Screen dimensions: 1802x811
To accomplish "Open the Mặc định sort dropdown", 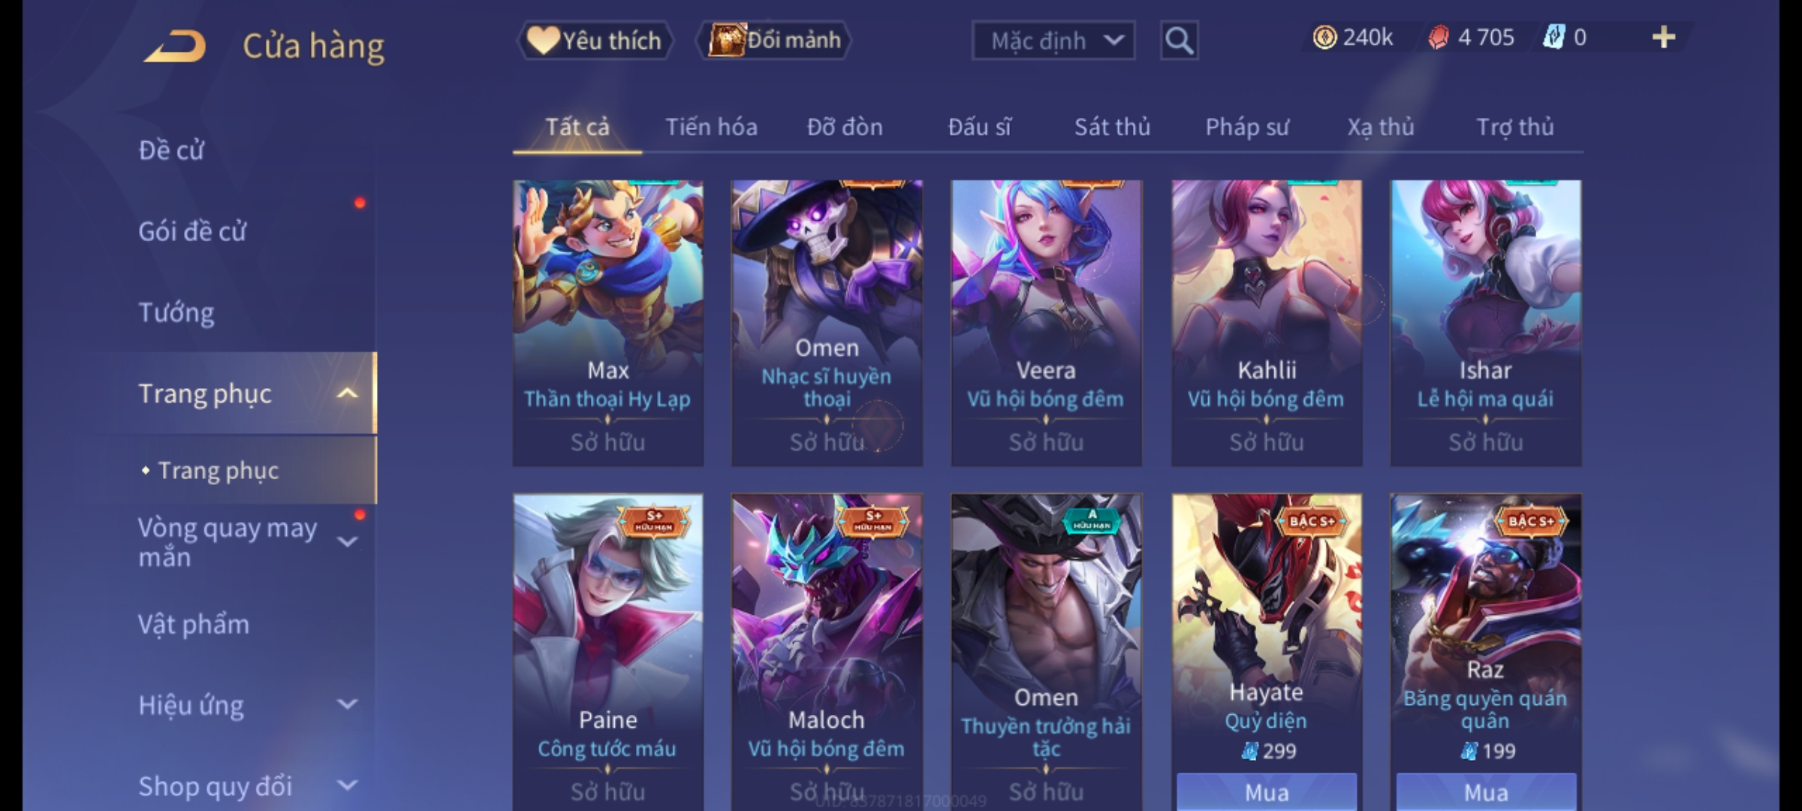I will point(1053,41).
